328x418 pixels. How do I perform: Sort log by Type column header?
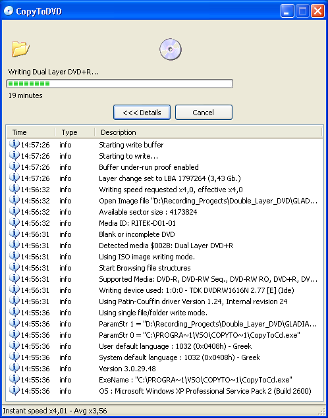[75, 132]
